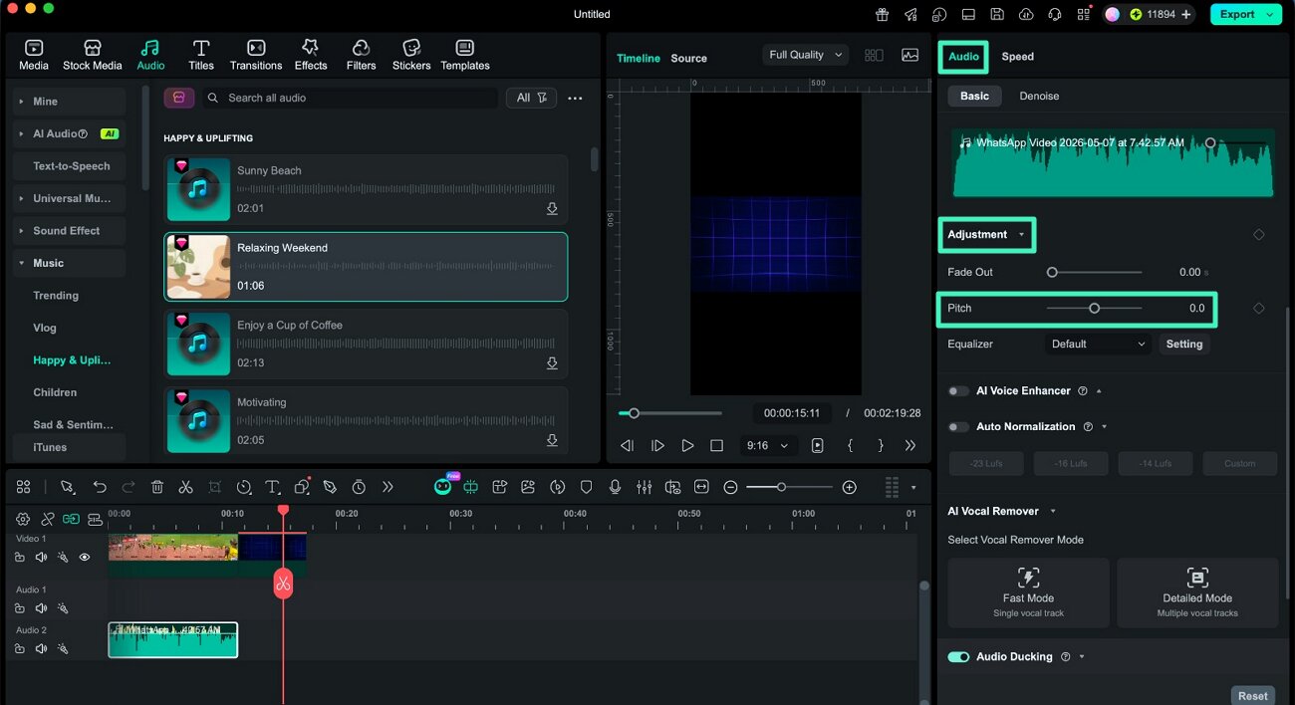Click the marker shield icon

point(587,487)
